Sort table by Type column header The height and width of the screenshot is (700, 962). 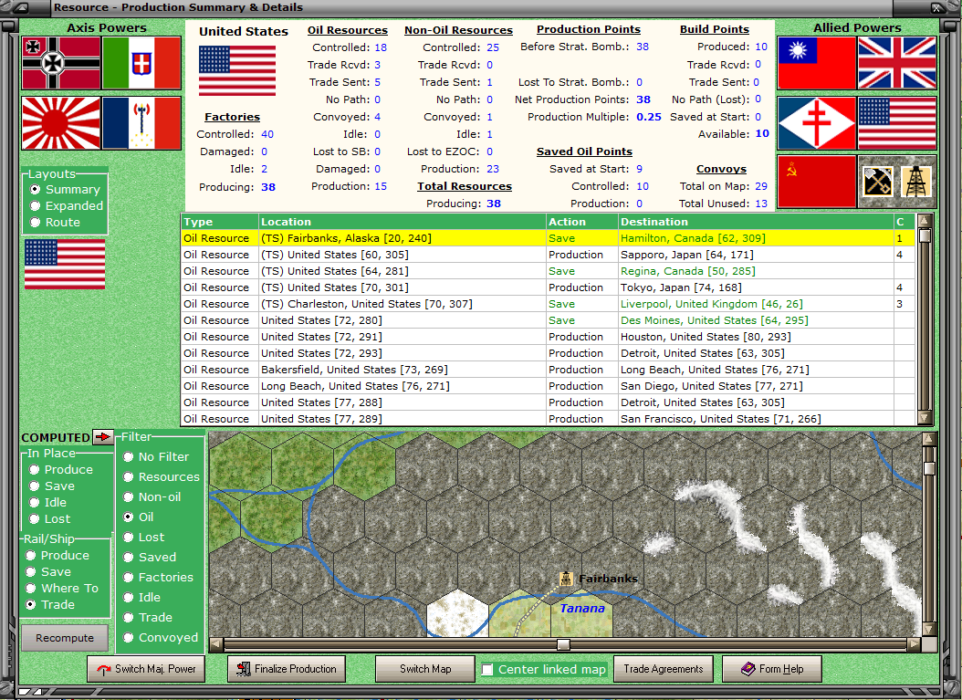click(220, 222)
